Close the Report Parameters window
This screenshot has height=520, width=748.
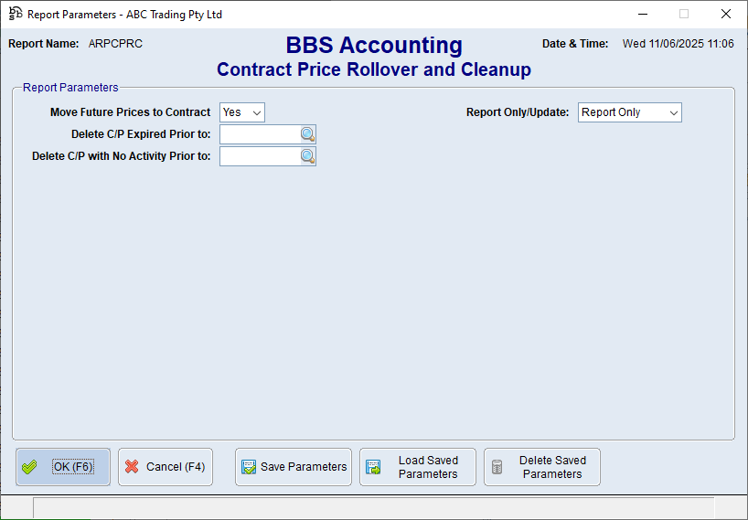tap(726, 14)
